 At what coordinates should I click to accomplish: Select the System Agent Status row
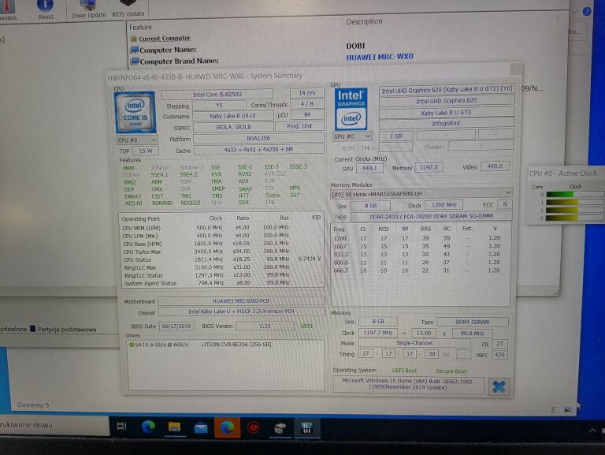point(221,283)
